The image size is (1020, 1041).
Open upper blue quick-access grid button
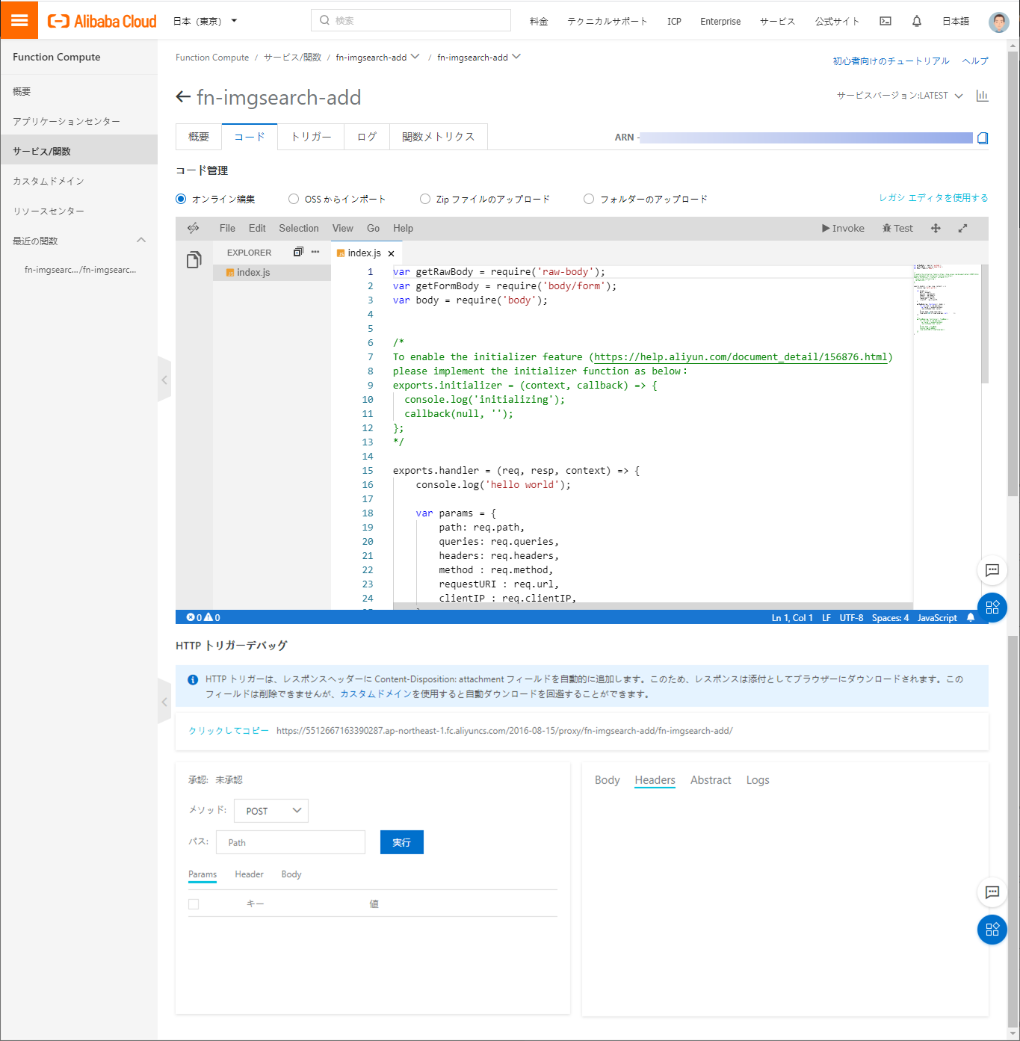[992, 608]
